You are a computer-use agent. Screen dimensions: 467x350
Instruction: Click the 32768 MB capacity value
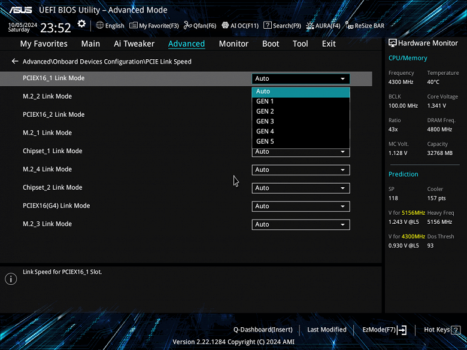pyautogui.click(x=439, y=153)
